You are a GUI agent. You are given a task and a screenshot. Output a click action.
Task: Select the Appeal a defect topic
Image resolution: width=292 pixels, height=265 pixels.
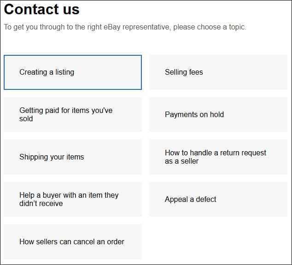[x=218, y=200]
